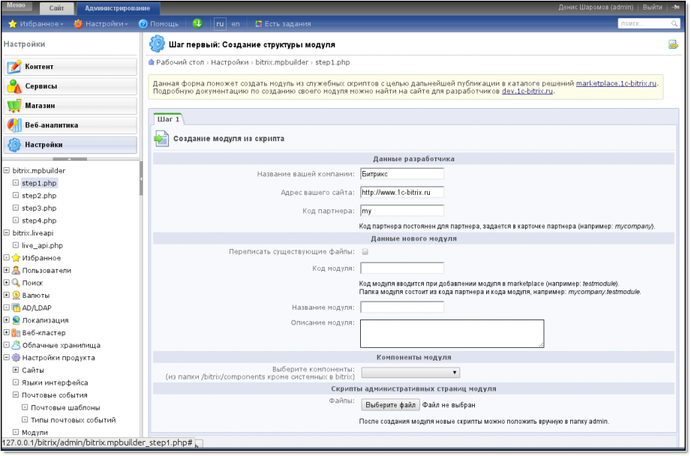This screenshot has height=456, width=691.
Task: Switch interface language to en
Action: click(236, 24)
